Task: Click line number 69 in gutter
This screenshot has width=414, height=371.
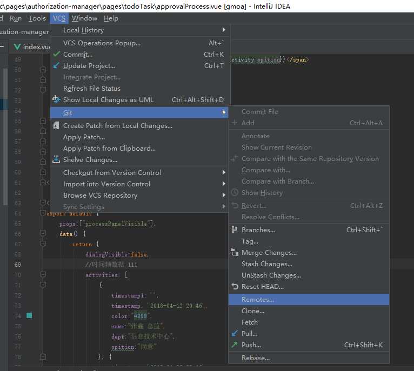Action: pos(18,265)
